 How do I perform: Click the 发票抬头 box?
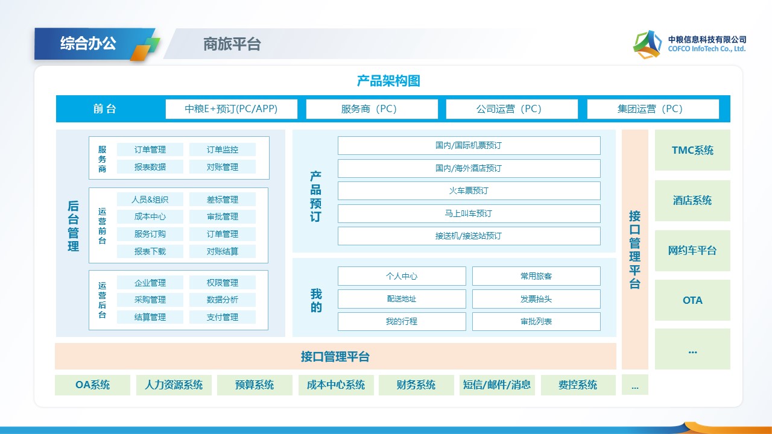click(x=536, y=299)
